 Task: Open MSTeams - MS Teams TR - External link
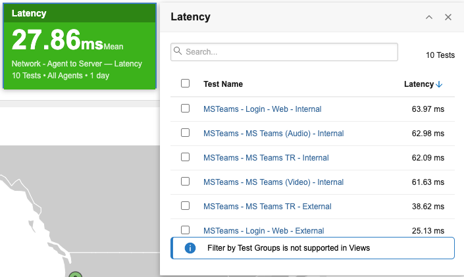267,207
